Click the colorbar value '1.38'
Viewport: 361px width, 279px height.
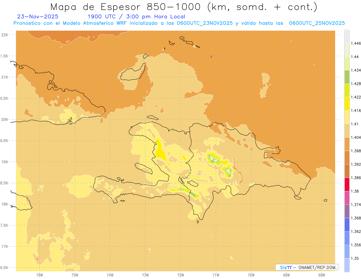coord(355,191)
